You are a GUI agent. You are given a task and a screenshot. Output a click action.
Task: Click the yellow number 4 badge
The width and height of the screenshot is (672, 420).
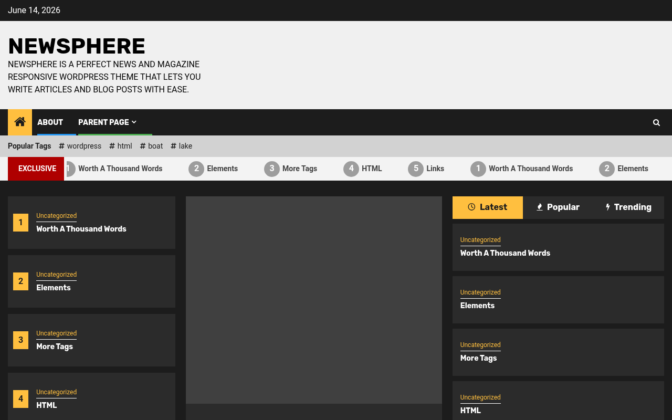(20, 399)
